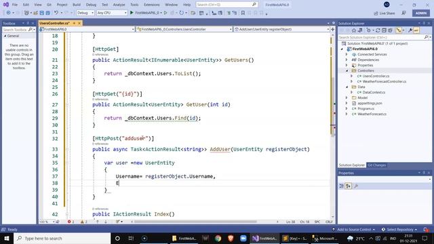Click the editor horizontal scrollbar
Viewport: 434px width, 244px height.
tap(195, 222)
